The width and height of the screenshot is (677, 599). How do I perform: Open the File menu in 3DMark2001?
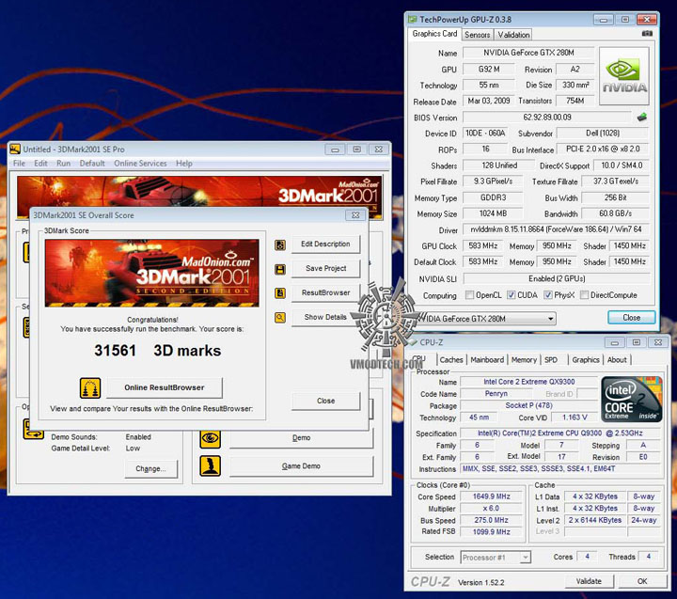[x=19, y=164]
